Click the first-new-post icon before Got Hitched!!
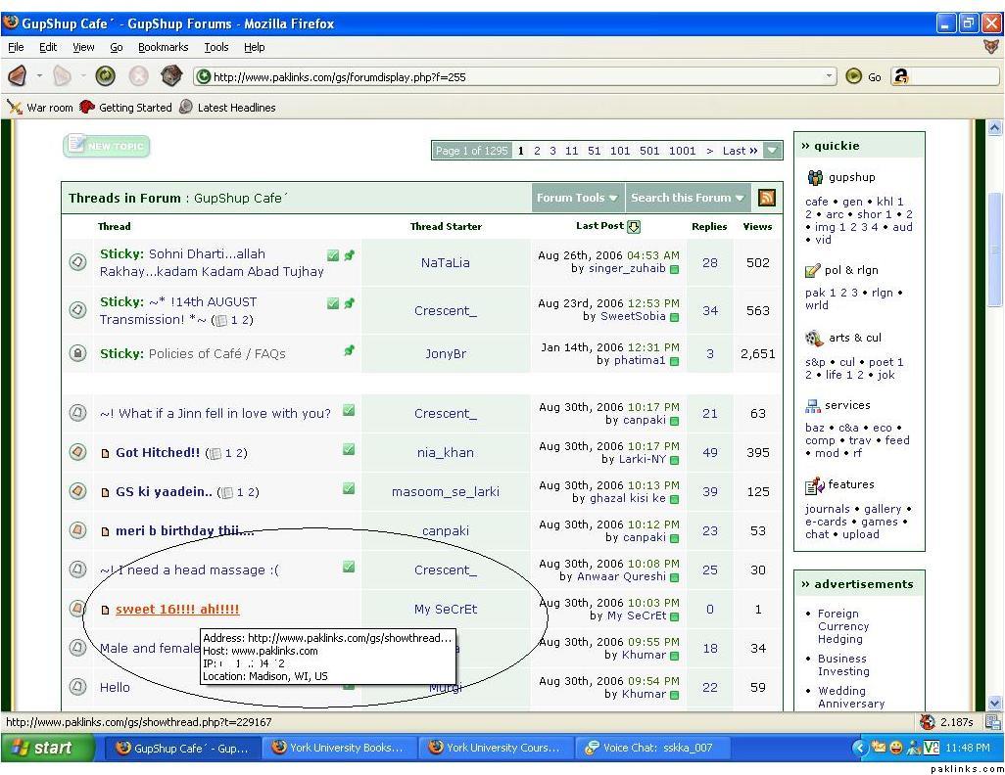The width and height of the screenshot is (1005, 775). [x=106, y=453]
